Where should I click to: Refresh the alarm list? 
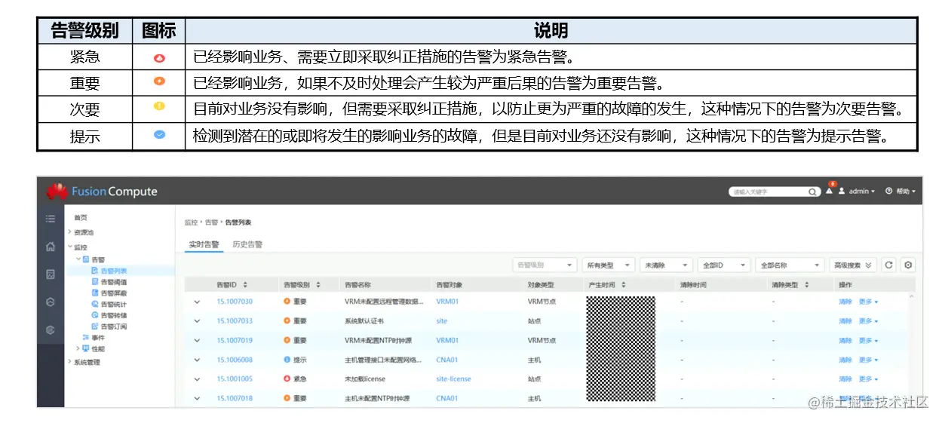888,265
